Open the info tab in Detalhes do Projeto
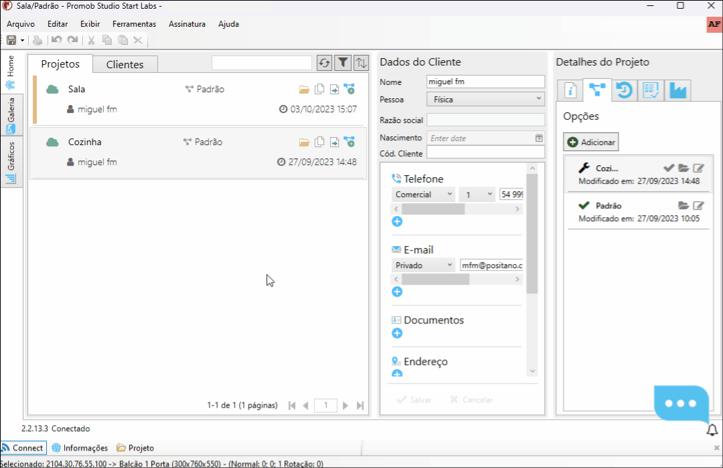 tap(570, 90)
